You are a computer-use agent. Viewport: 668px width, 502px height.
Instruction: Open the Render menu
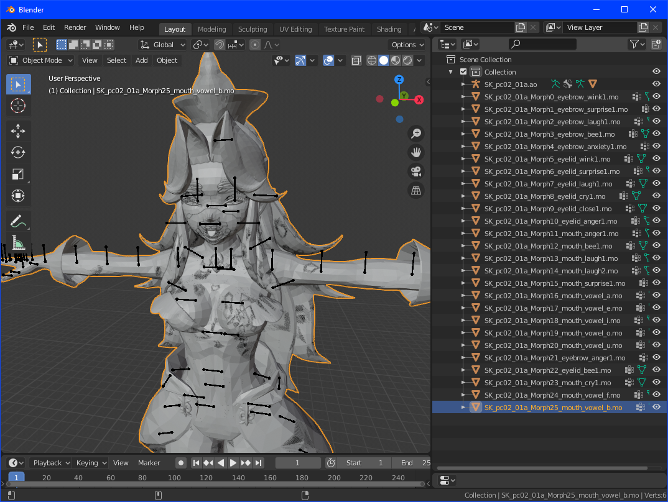pos(75,27)
